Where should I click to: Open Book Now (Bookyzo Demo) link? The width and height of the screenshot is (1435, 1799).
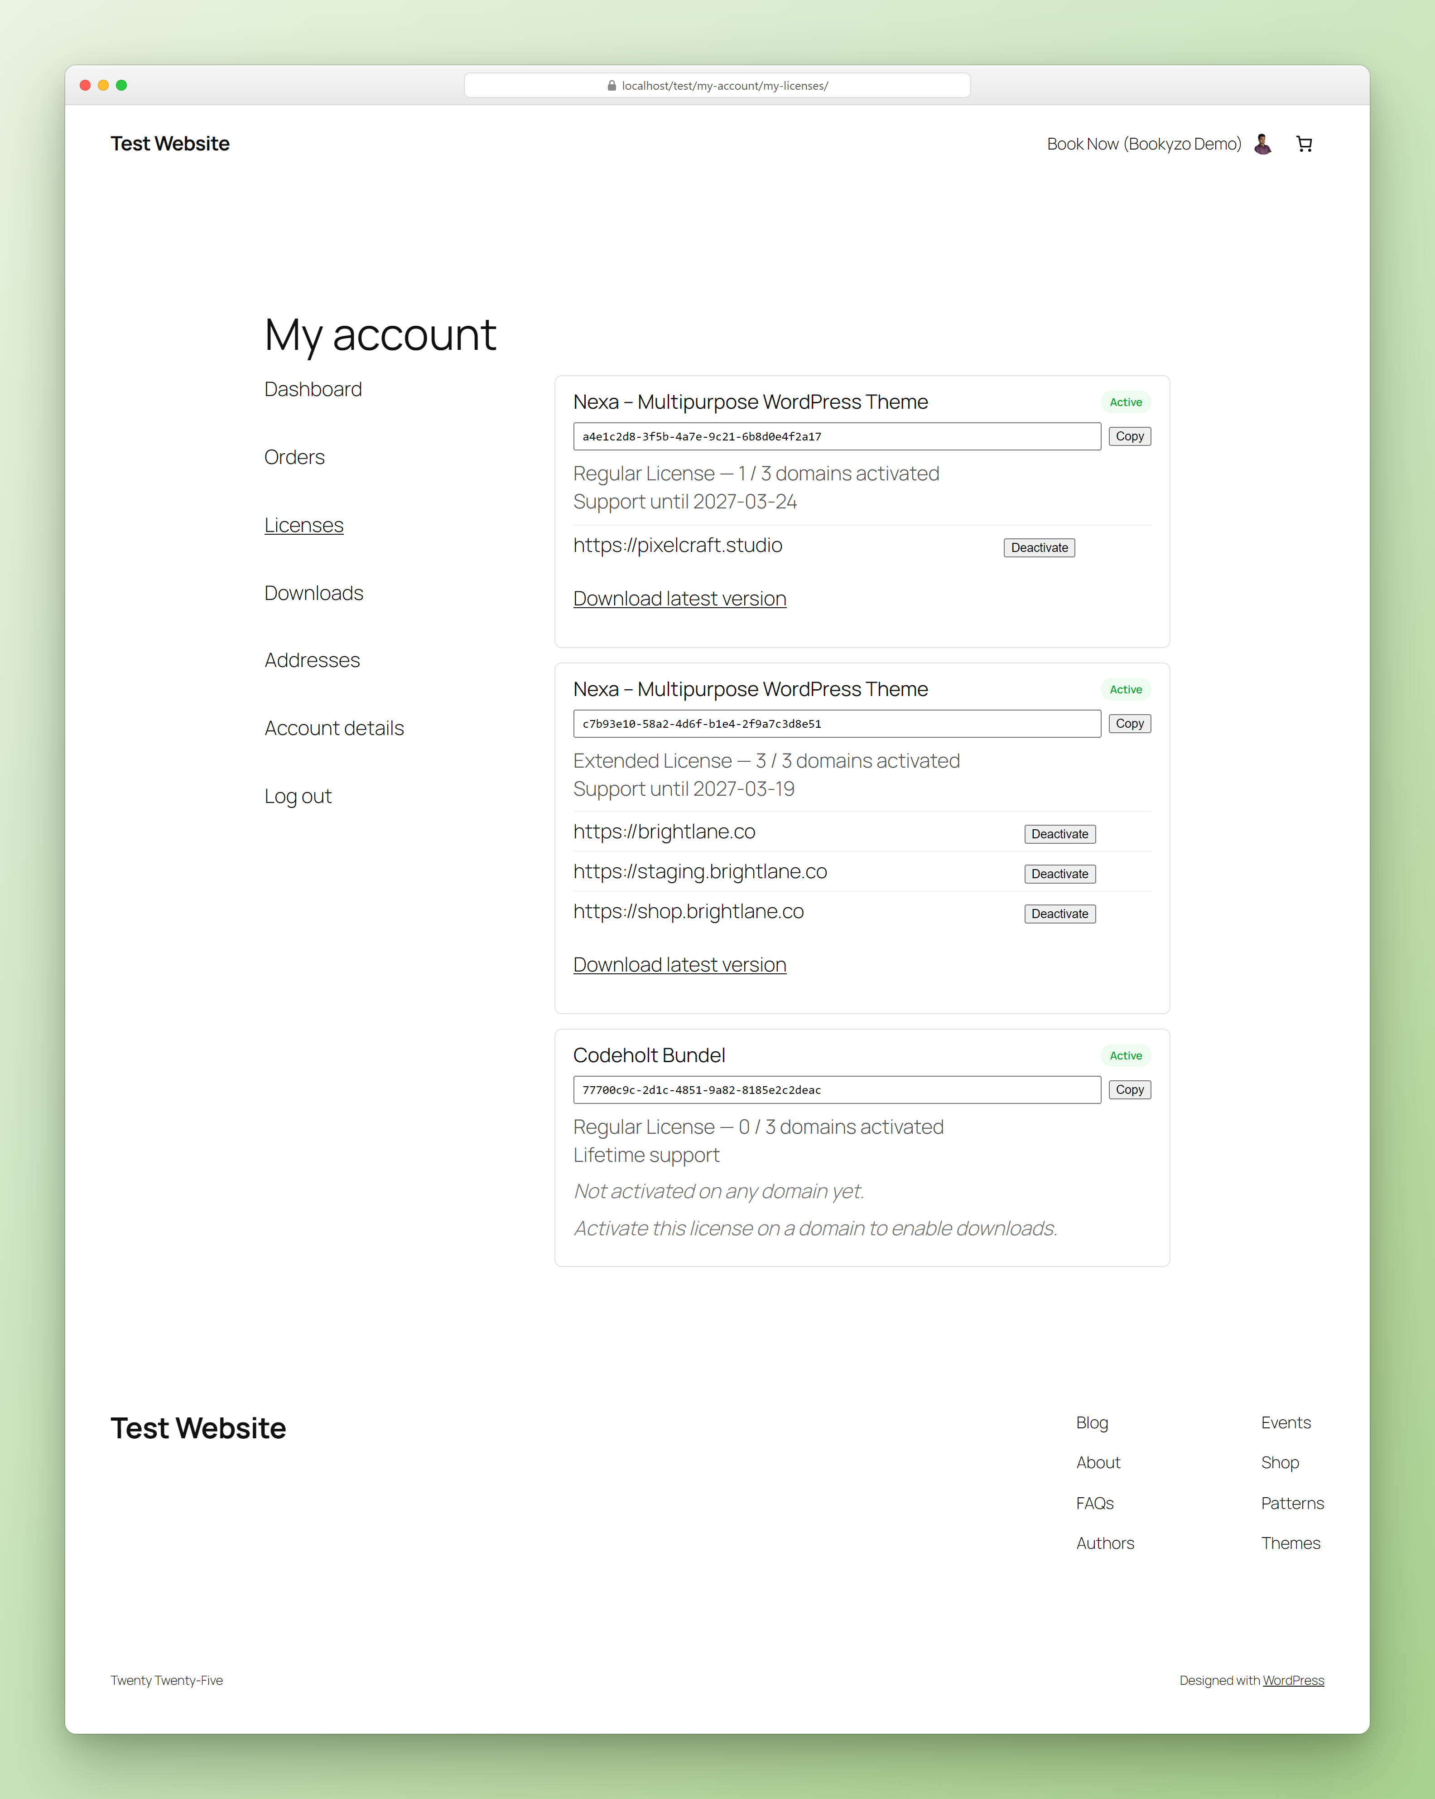1144,144
